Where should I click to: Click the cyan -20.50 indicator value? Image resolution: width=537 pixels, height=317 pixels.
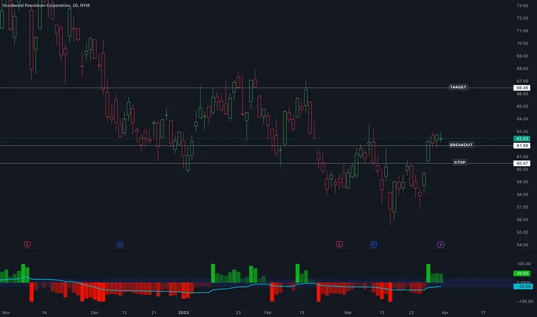(523, 286)
